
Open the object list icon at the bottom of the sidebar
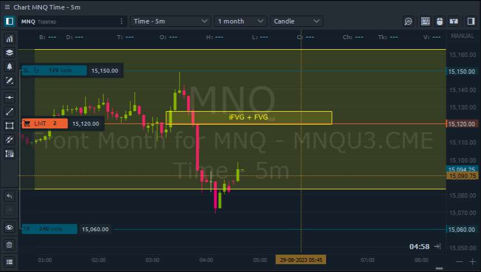10,262
